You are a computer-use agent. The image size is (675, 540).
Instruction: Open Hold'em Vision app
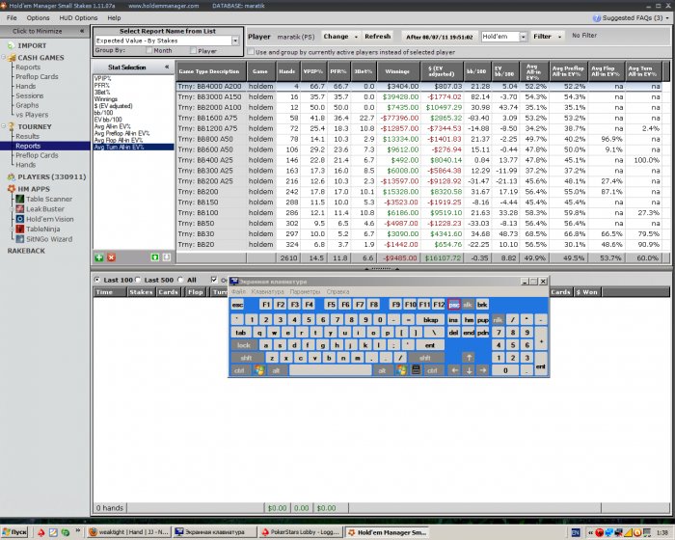(x=41, y=219)
